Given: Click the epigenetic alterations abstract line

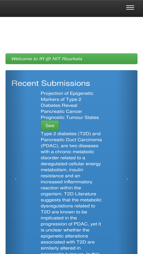Looking at the screenshot, I should coord(64,236).
